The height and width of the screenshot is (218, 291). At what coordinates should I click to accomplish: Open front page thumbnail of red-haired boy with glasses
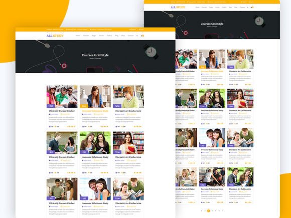[128, 97]
